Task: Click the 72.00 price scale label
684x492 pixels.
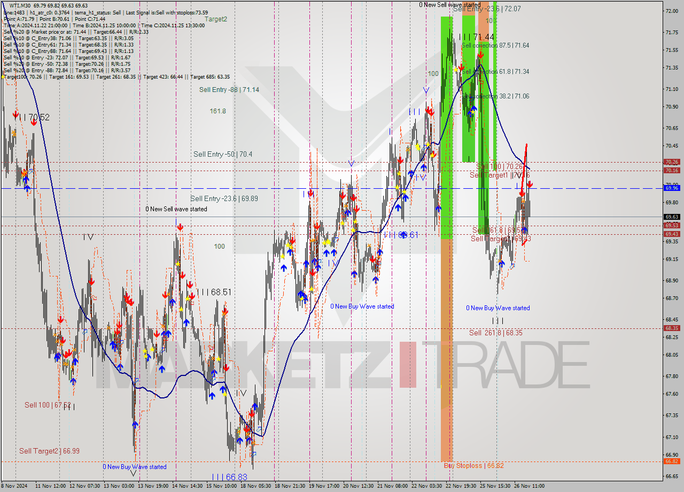Action: pyautogui.click(x=672, y=11)
